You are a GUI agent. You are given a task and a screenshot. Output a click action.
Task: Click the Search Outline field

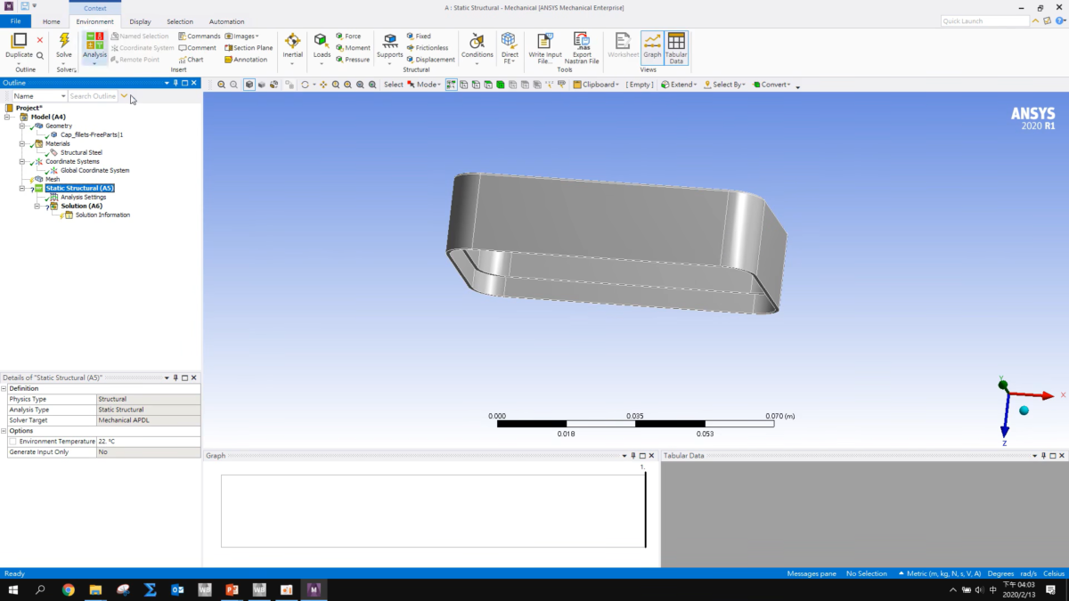pos(93,96)
